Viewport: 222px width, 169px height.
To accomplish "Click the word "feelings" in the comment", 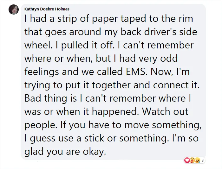I will (42, 72).
